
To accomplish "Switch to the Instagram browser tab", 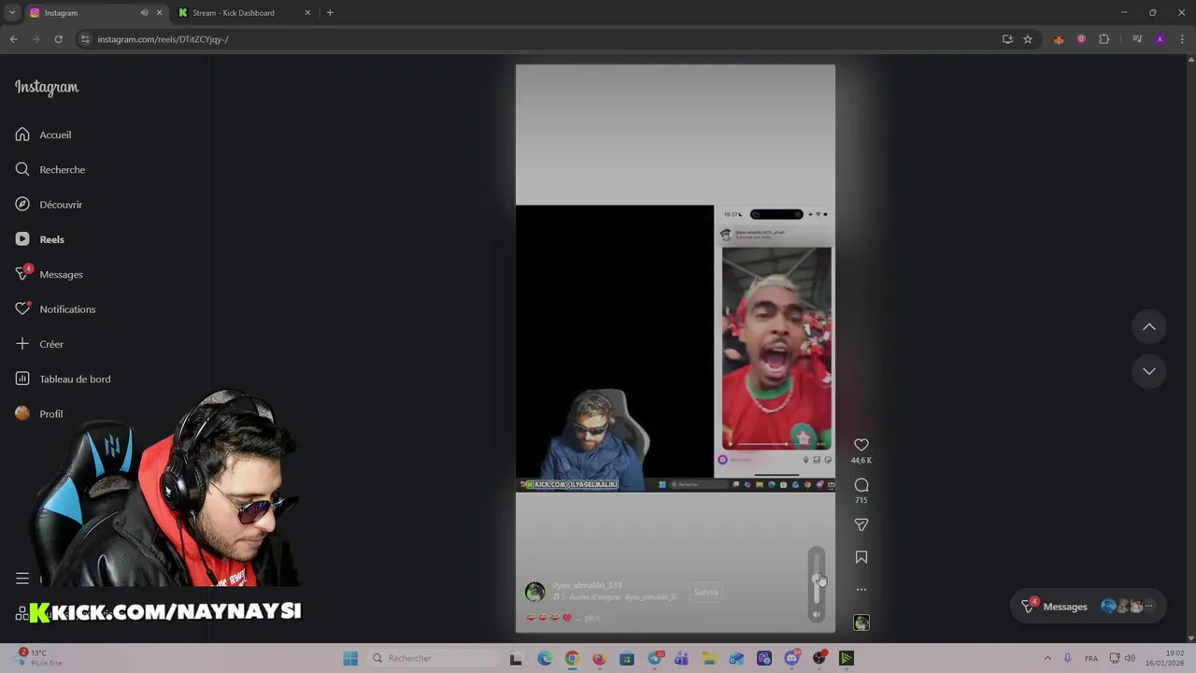I will click(x=93, y=13).
